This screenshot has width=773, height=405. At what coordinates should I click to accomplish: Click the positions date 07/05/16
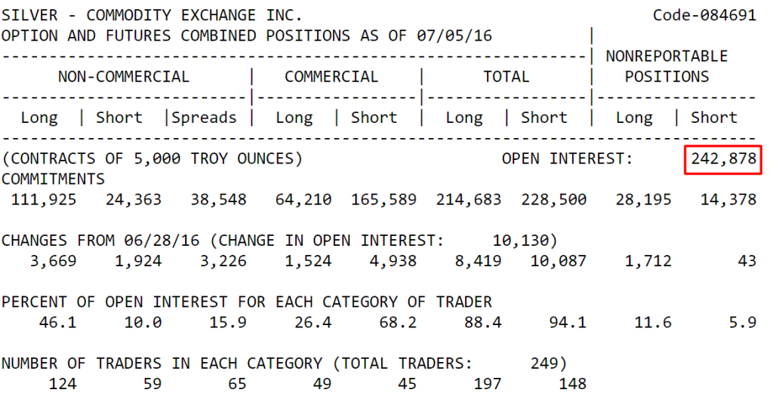pos(454,35)
